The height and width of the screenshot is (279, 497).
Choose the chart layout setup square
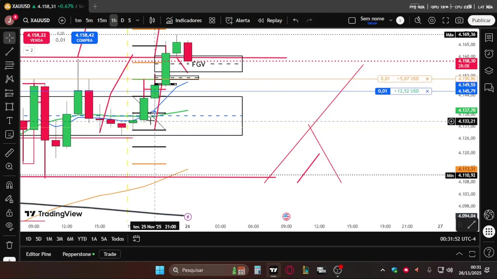point(352,21)
